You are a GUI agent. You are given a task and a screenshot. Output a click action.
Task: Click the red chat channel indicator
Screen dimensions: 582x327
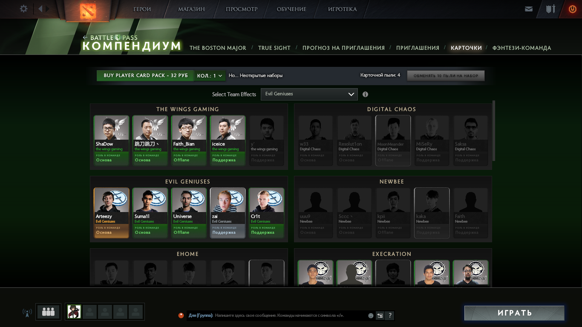(x=181, y=316)
